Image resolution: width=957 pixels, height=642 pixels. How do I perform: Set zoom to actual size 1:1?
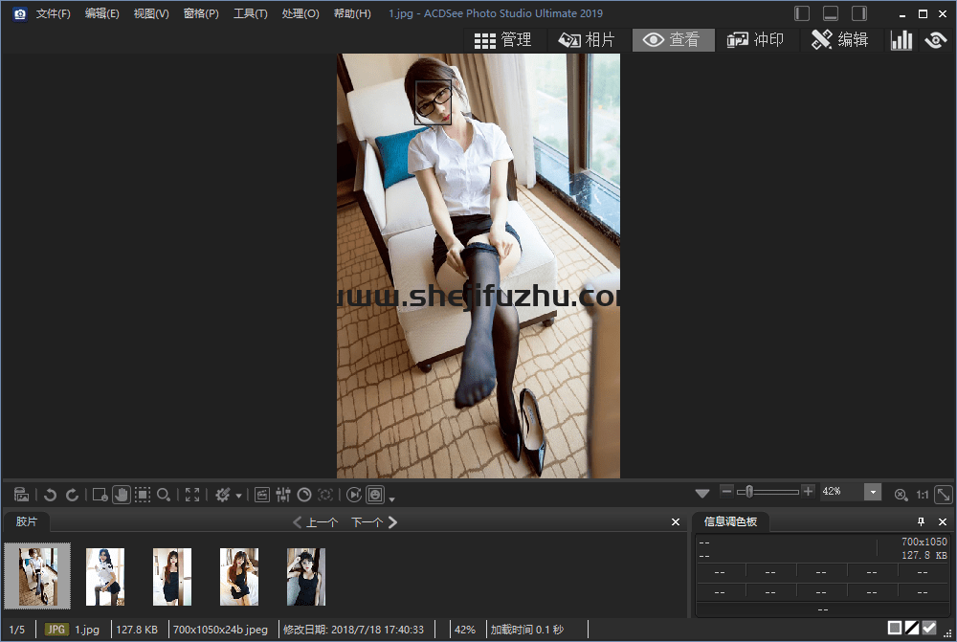[923, 495]
